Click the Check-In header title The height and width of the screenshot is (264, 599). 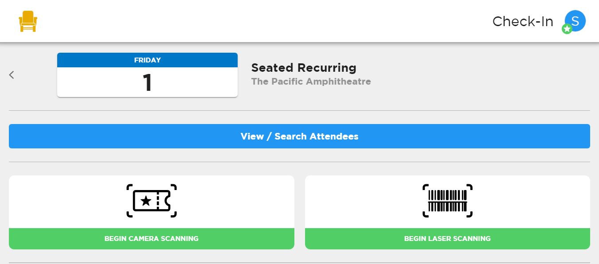coord(523,21)
